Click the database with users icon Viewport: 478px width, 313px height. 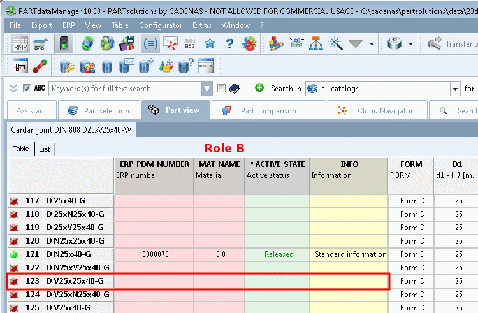(87, 66)
